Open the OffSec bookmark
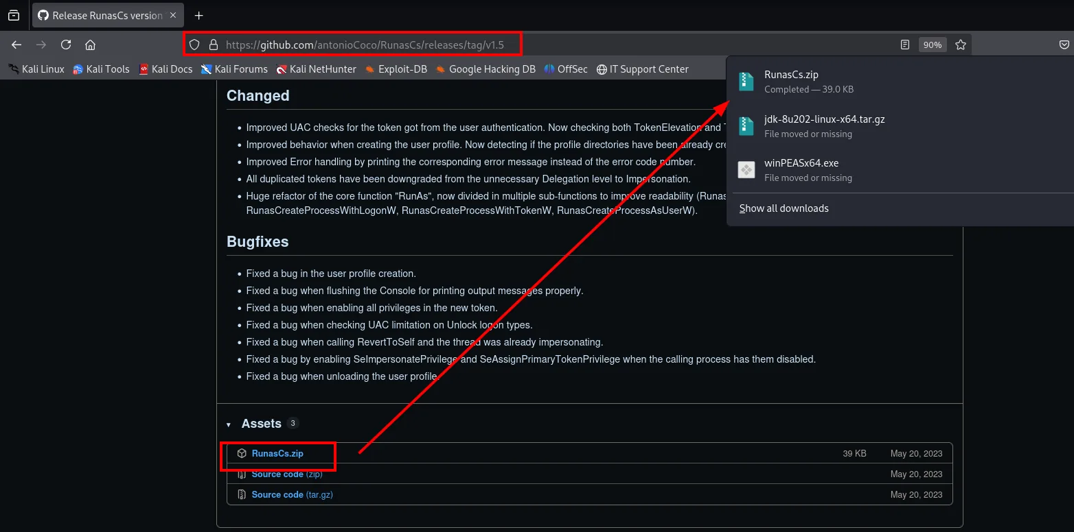1074x532 pixels. pos(566,69)
